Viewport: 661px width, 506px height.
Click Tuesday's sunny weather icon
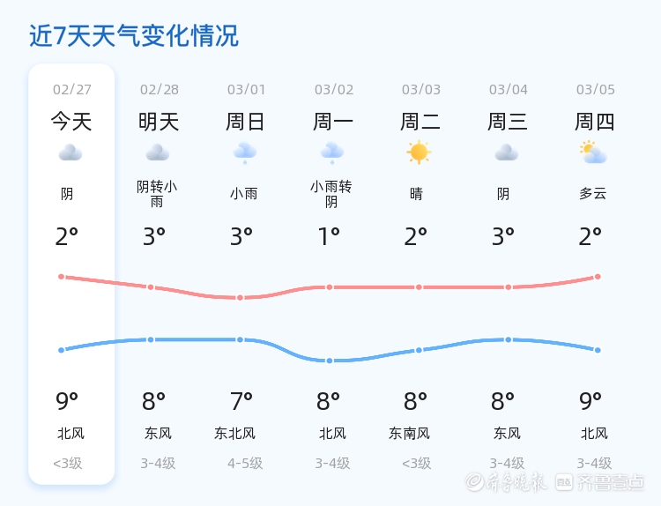[x=419, y=153]
